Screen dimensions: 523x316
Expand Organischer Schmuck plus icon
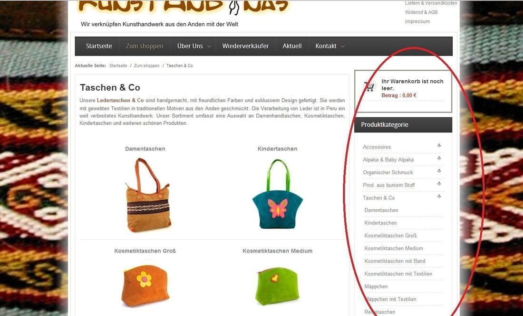tap(439, 171)
